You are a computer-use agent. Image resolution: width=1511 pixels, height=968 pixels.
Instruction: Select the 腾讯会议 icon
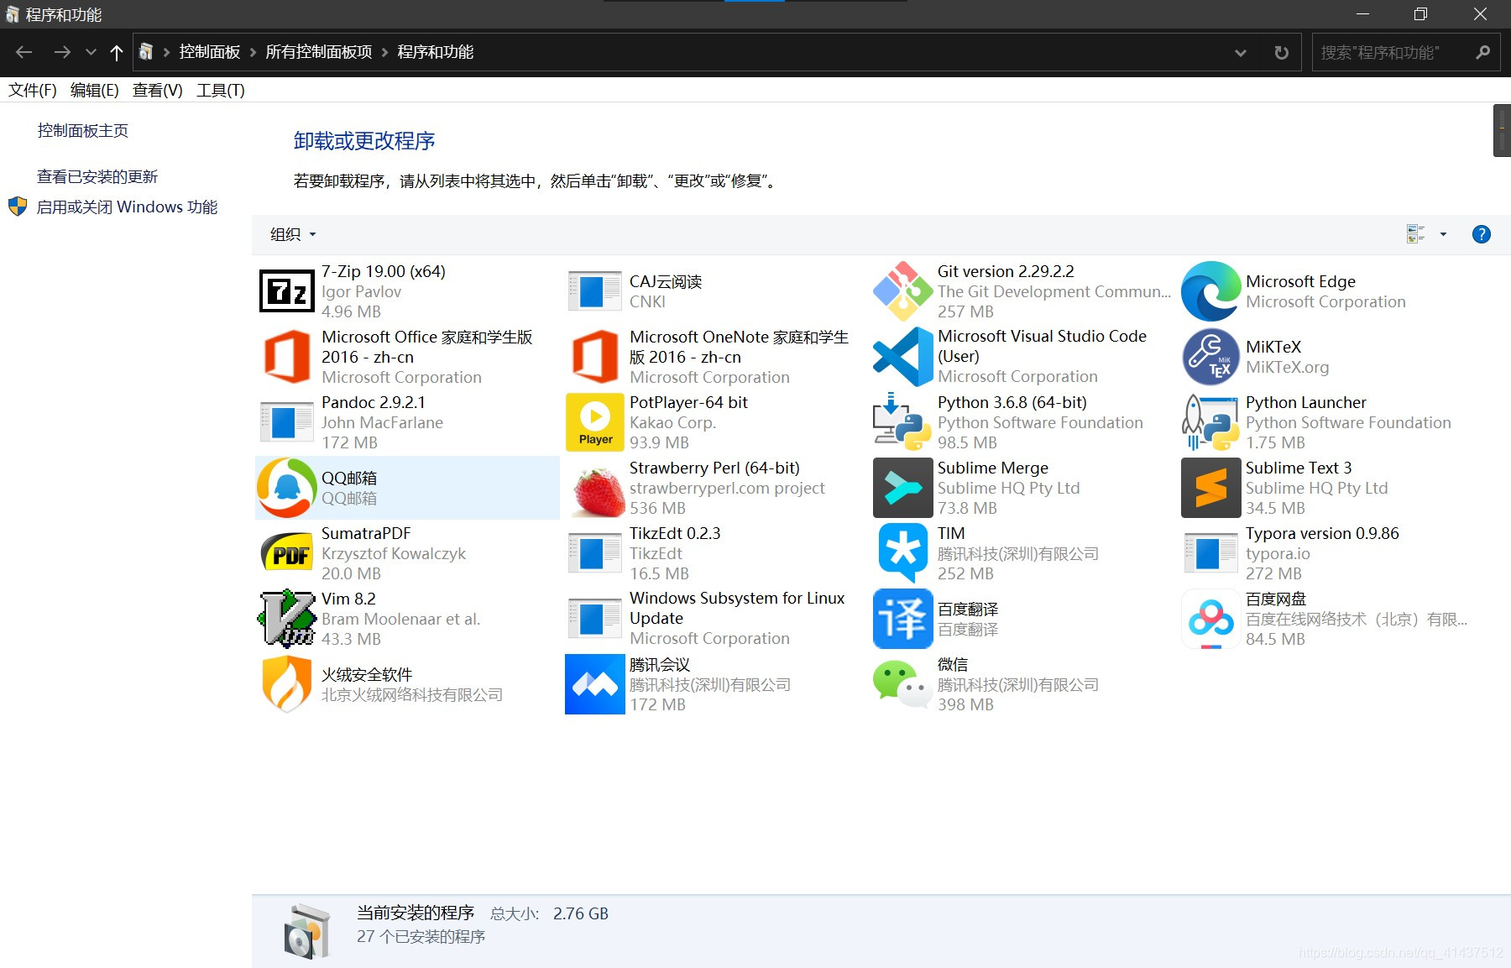tap(595, 684)
